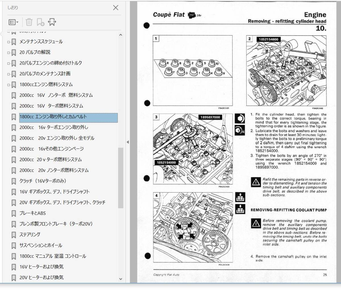Open bookmark 16V ギアボックス、デフ、ドライブシャフト

[54, 192]
